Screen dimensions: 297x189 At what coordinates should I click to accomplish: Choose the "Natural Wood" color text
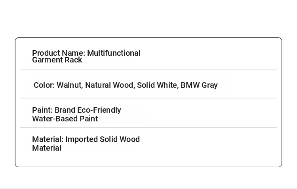[110, 85]
